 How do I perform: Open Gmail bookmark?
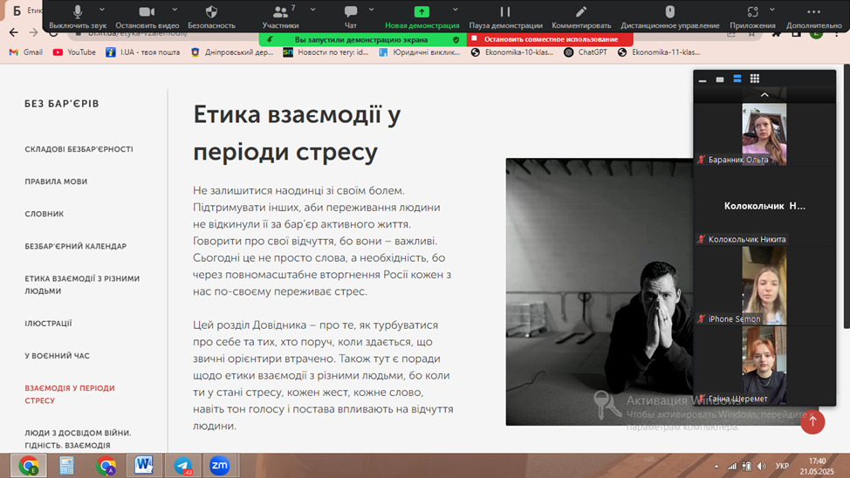(x=26, y=52)
